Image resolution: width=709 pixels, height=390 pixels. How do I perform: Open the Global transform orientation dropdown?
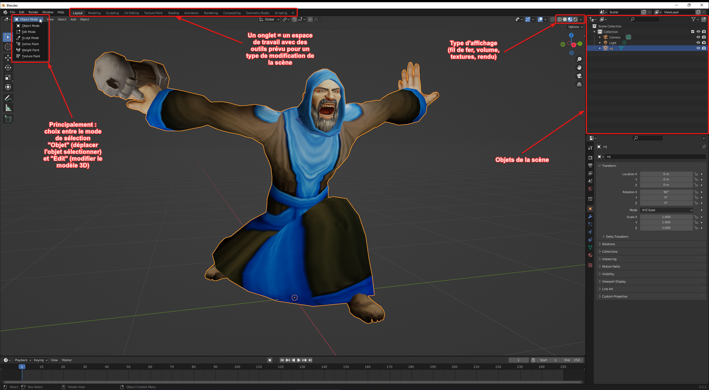[269, 19]
